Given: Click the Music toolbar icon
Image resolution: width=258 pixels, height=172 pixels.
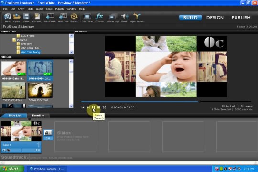Looking at the screenshot, I should coord(124,18).
